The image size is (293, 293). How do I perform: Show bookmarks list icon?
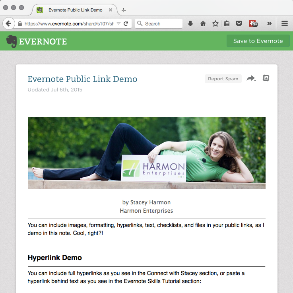pos(227,23)
